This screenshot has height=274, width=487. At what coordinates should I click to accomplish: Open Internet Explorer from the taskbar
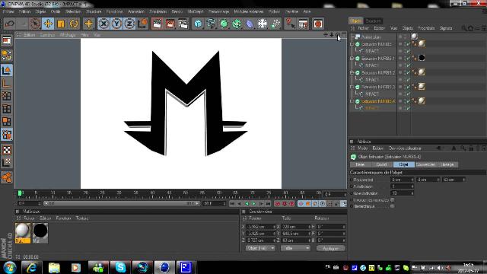click(x=31, y=267)
